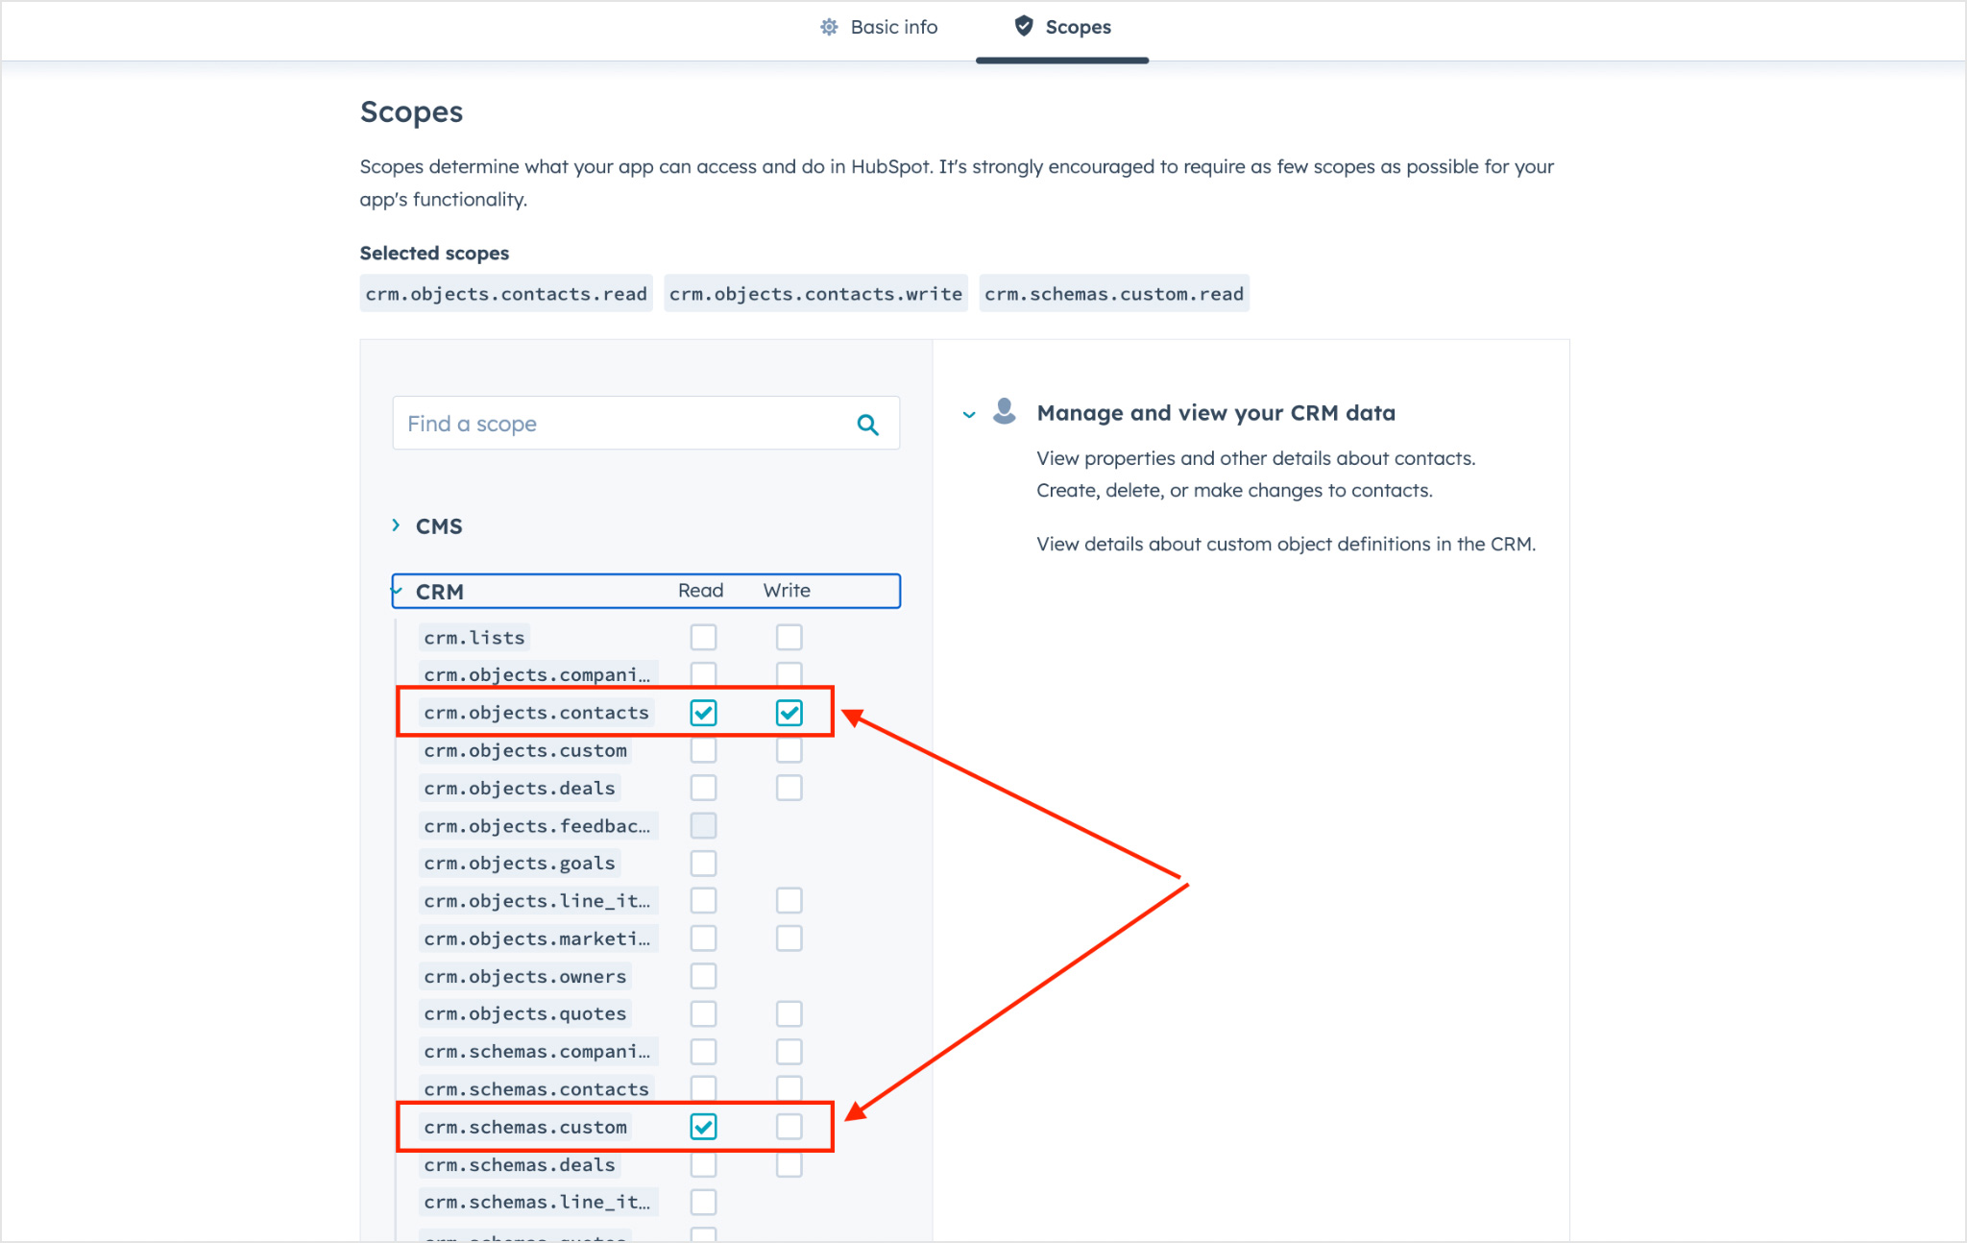The width and height of the screenshot is (1967, 1243).
Task: Uncheck Write for crm.objects.contacts
Action: (x=789, y=712)
